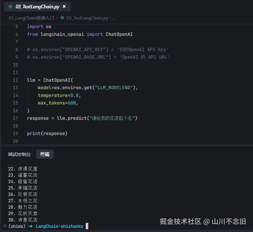Click 'llm = ChatOpenAI(' line
Screen dimensions: 253x232
50,80
